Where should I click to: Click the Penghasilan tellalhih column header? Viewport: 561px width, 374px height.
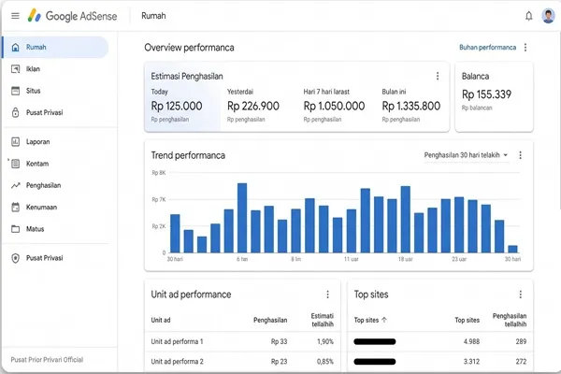pyautogui.click(x=510, y=320)
